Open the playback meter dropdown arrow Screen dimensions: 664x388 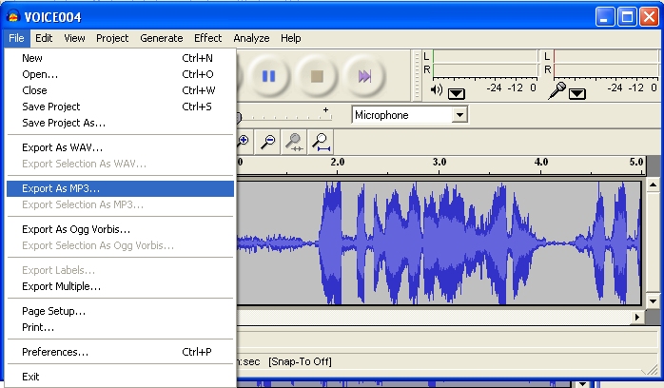click(x=456, y=93)
